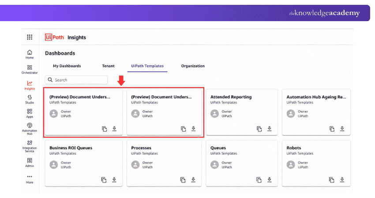Screen dimensions: 375x198
Task: Open the Queues card title
Action: [x=218, y=148]
